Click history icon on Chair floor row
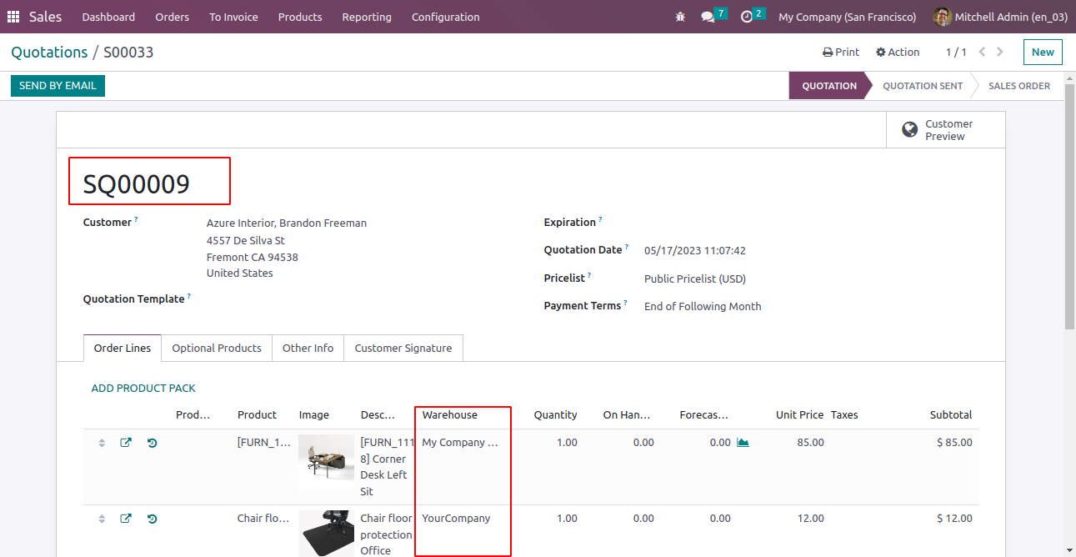The height and width of the screenshot is (557, 1076). 152,519
